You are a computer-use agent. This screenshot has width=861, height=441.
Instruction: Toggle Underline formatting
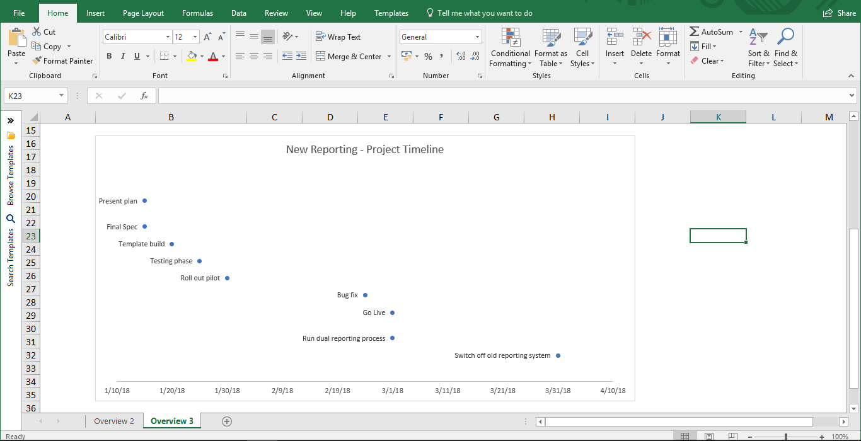pos(137,56)
